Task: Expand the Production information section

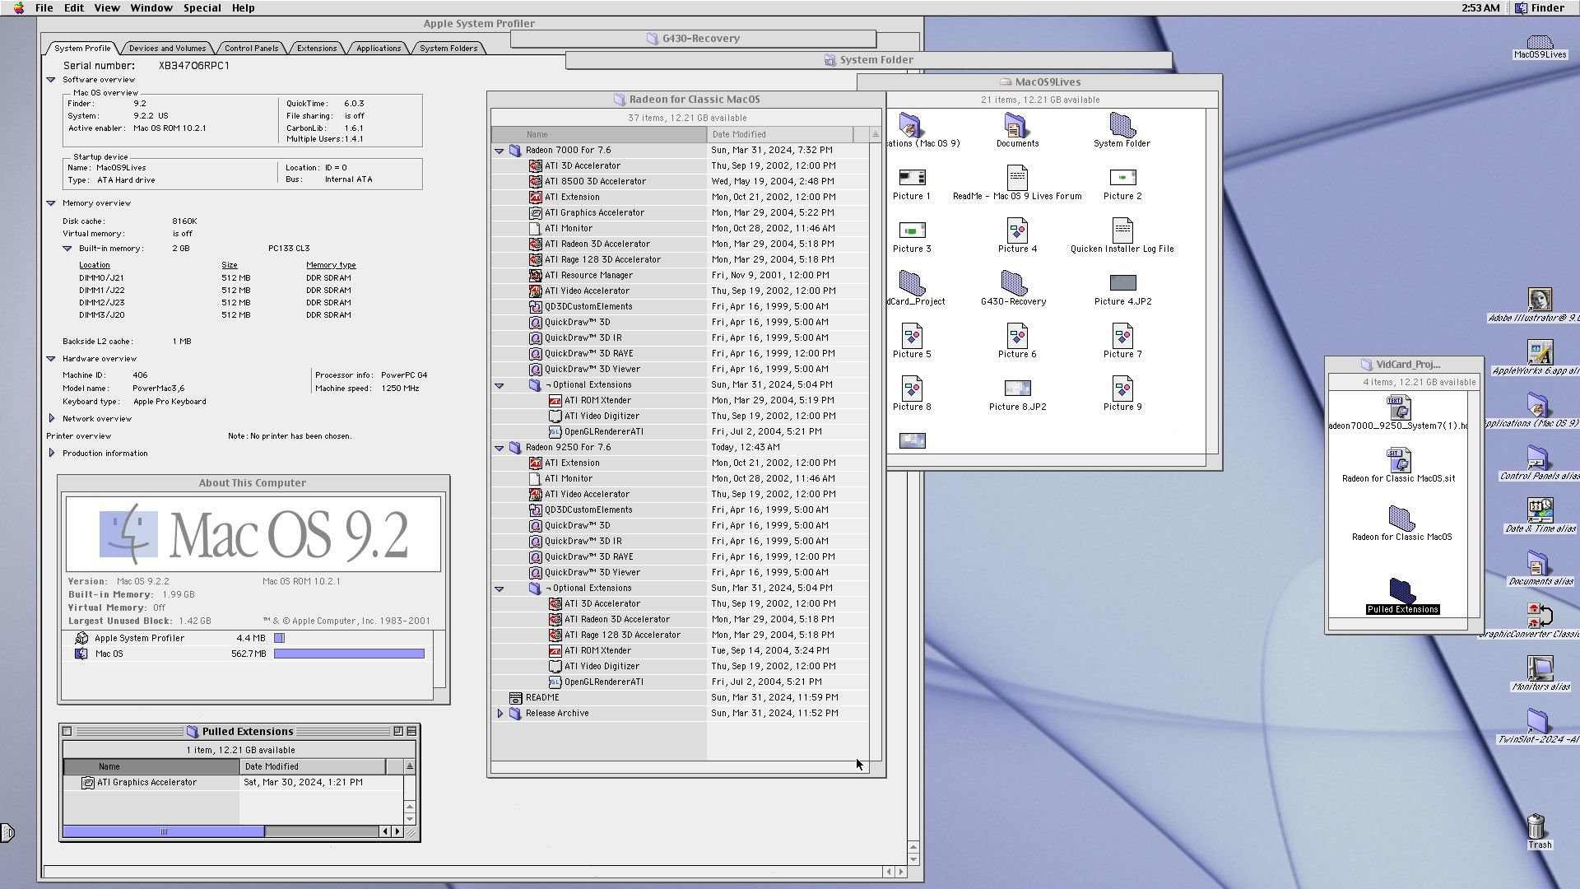Action: [x=51, y=454]
